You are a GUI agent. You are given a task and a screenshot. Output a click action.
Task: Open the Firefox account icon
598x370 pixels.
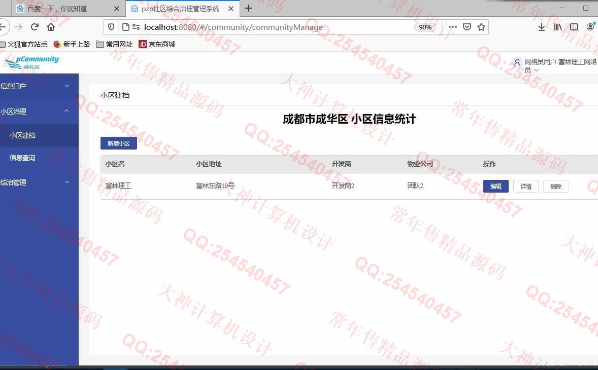tap(591, 27)
